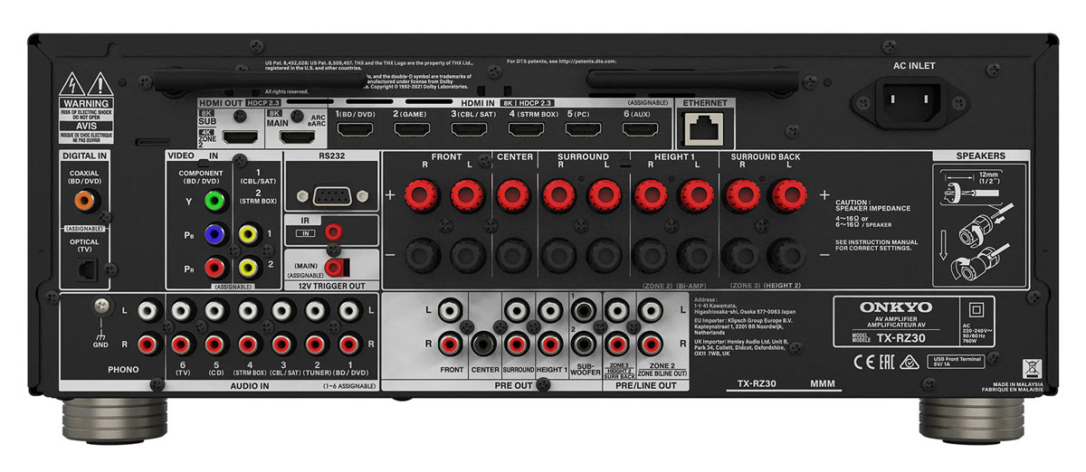1086x472 pixels.
Task: Click AUDIO IN 5 (CD) red R jack
Action: [x=214, y=345]
